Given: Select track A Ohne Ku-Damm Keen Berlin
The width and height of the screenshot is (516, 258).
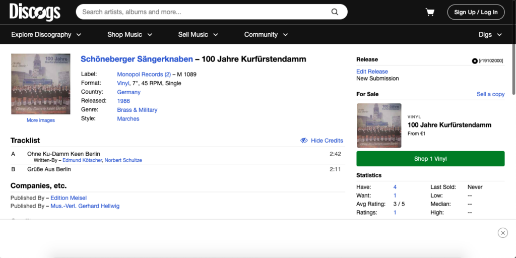Looking at the screenshot, I should pyautogui.click(x=63, y=154).
